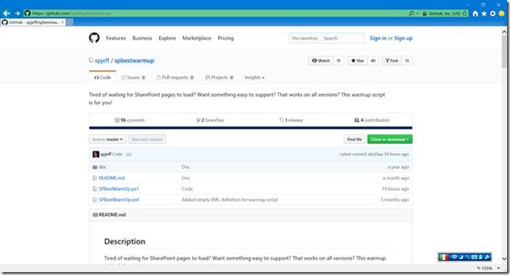Go back with the browser back arrow
This screenshot has height=275, width=510.
point(7,13)
